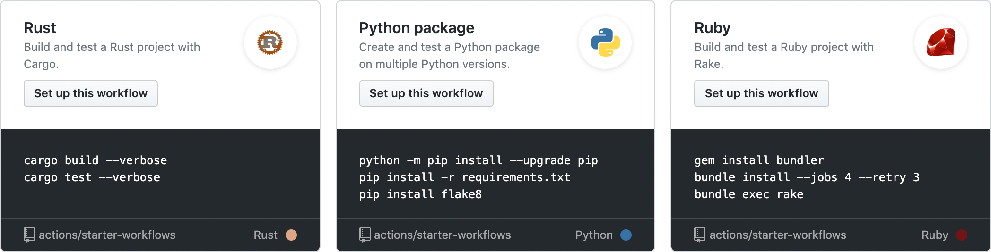
Task: Click the repo icon in the Rust card footer
Action: coord(29,235)
